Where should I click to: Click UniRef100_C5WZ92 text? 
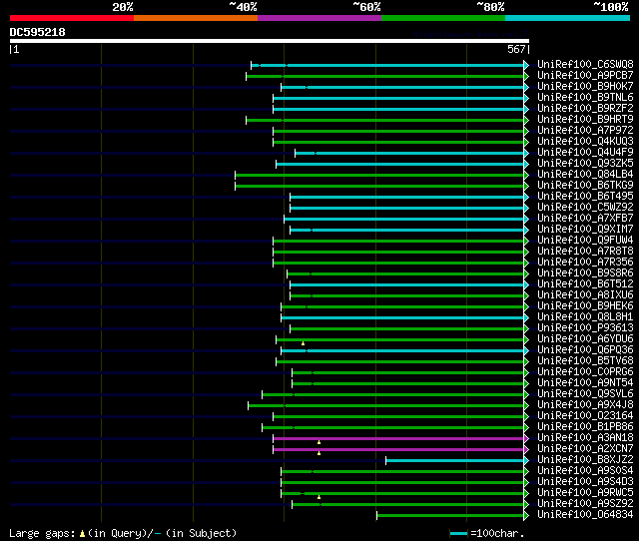click(585, 207)
